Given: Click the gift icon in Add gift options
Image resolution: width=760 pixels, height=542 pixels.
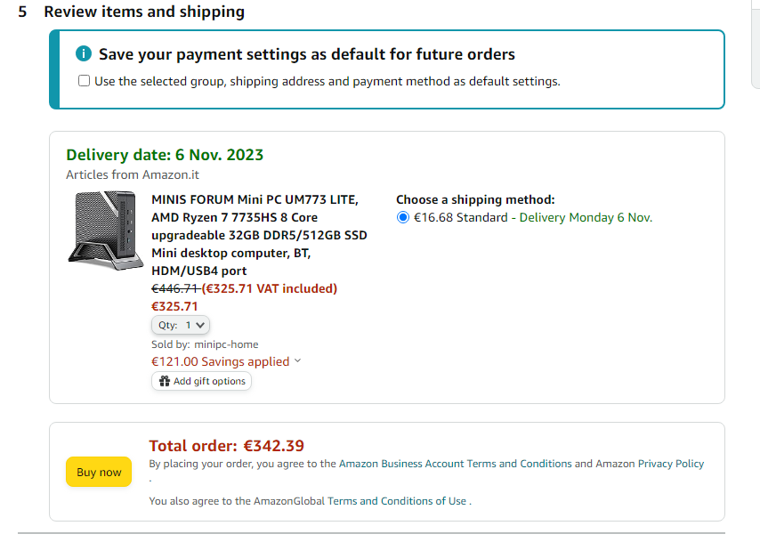Looking at the screenshot, I should click(164, 381).
